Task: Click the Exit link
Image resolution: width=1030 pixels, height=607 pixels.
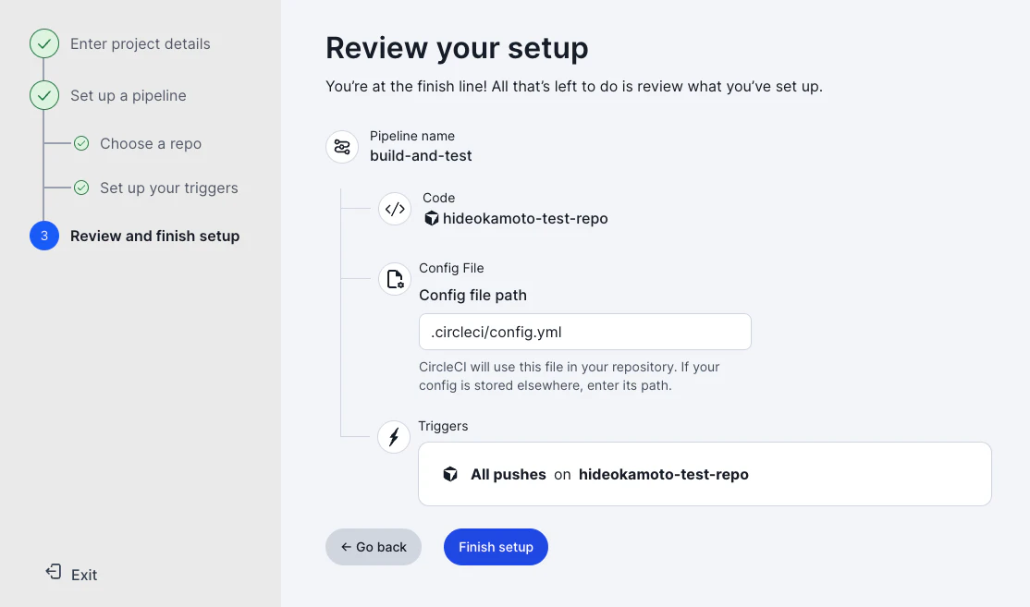Action: [x=84, y=575]
